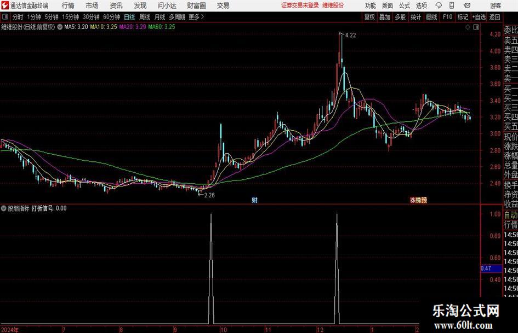Click the 统计 statistics button
518x333 pixels.
(415, 17)
